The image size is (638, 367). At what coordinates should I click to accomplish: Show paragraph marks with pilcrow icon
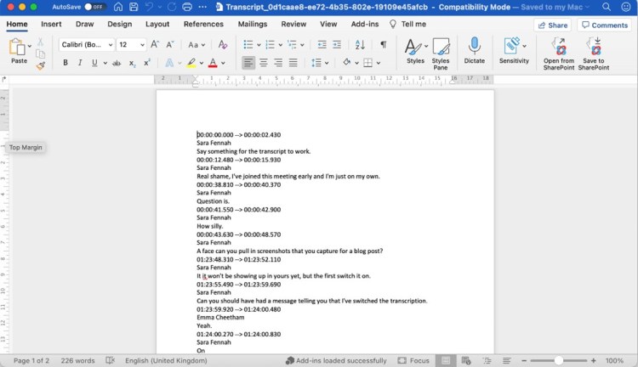(383, 44)
